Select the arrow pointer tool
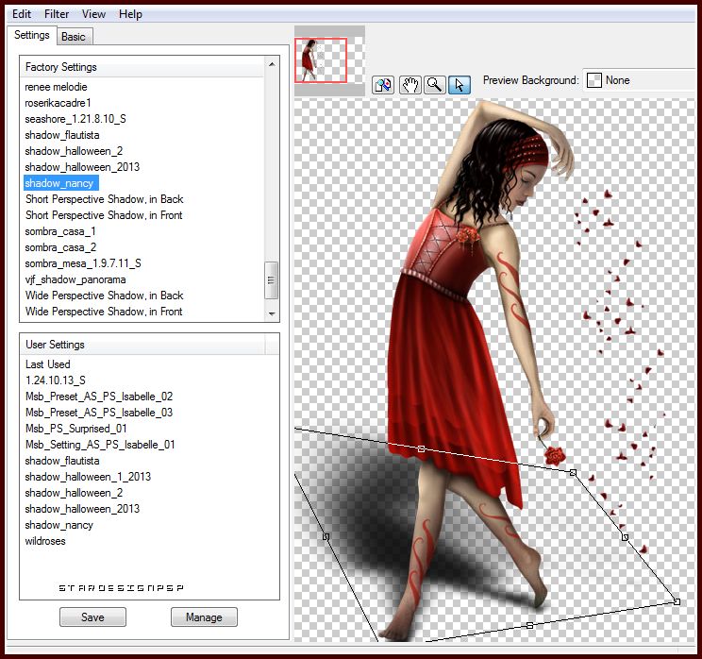 click(460, 84)
